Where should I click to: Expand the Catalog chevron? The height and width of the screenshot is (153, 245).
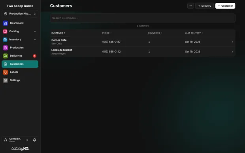35,31
